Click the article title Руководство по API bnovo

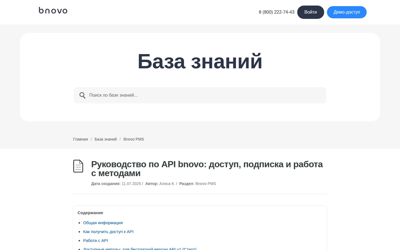pyautogui.click(x=207, y=169)
